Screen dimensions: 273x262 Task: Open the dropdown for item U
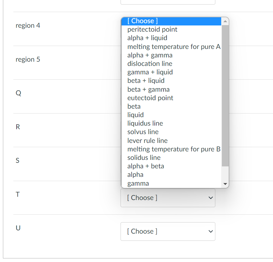click(x=168, y=231)
